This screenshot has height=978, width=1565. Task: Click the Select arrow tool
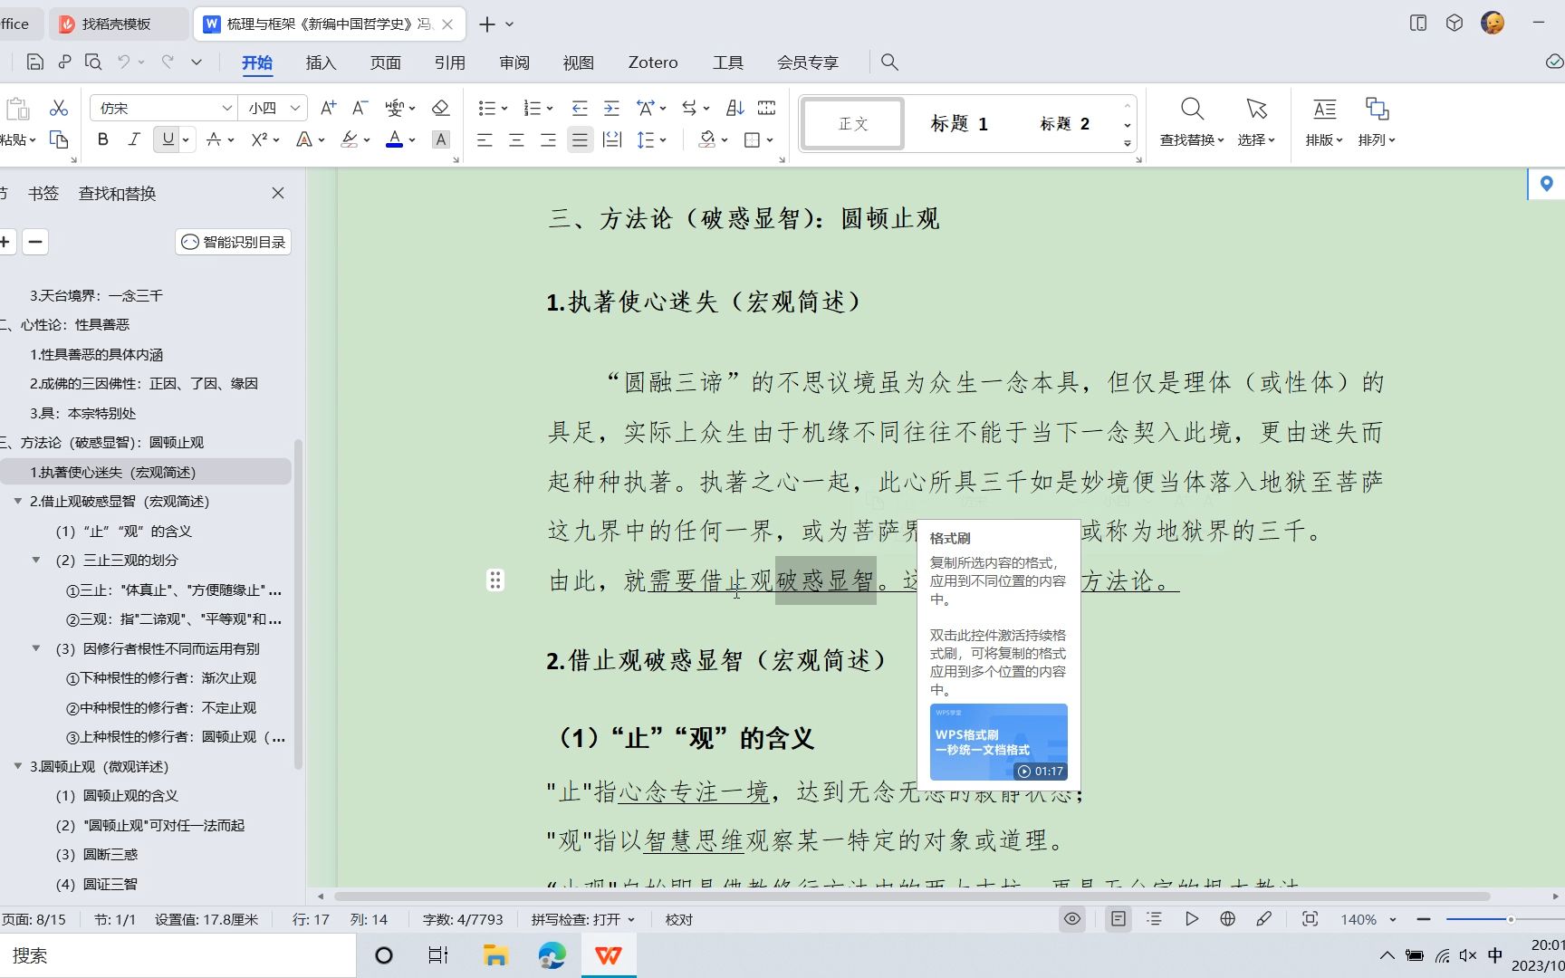[1256, 110]
